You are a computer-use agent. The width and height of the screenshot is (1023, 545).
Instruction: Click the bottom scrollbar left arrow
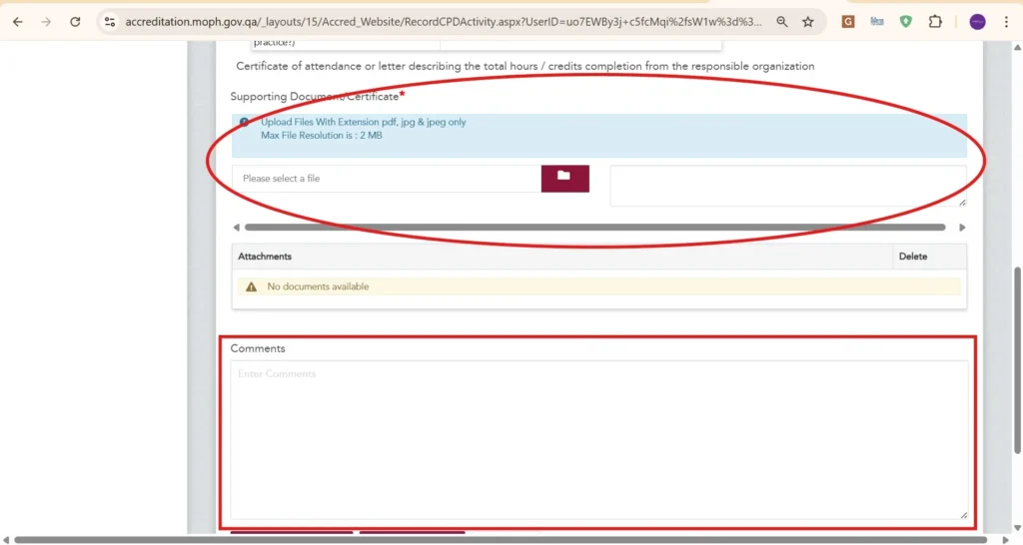(6, 540)
